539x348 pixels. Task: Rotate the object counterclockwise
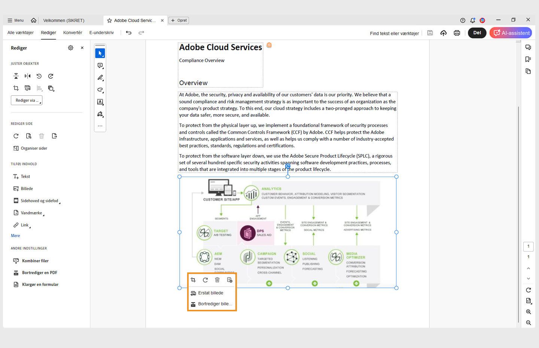click(39, 76)
